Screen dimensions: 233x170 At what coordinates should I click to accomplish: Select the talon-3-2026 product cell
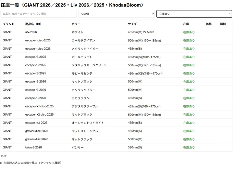click(x=34, y=147)
